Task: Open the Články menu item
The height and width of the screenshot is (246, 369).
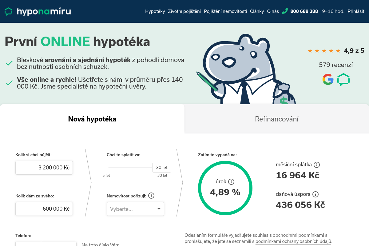Action: (257, 11)
